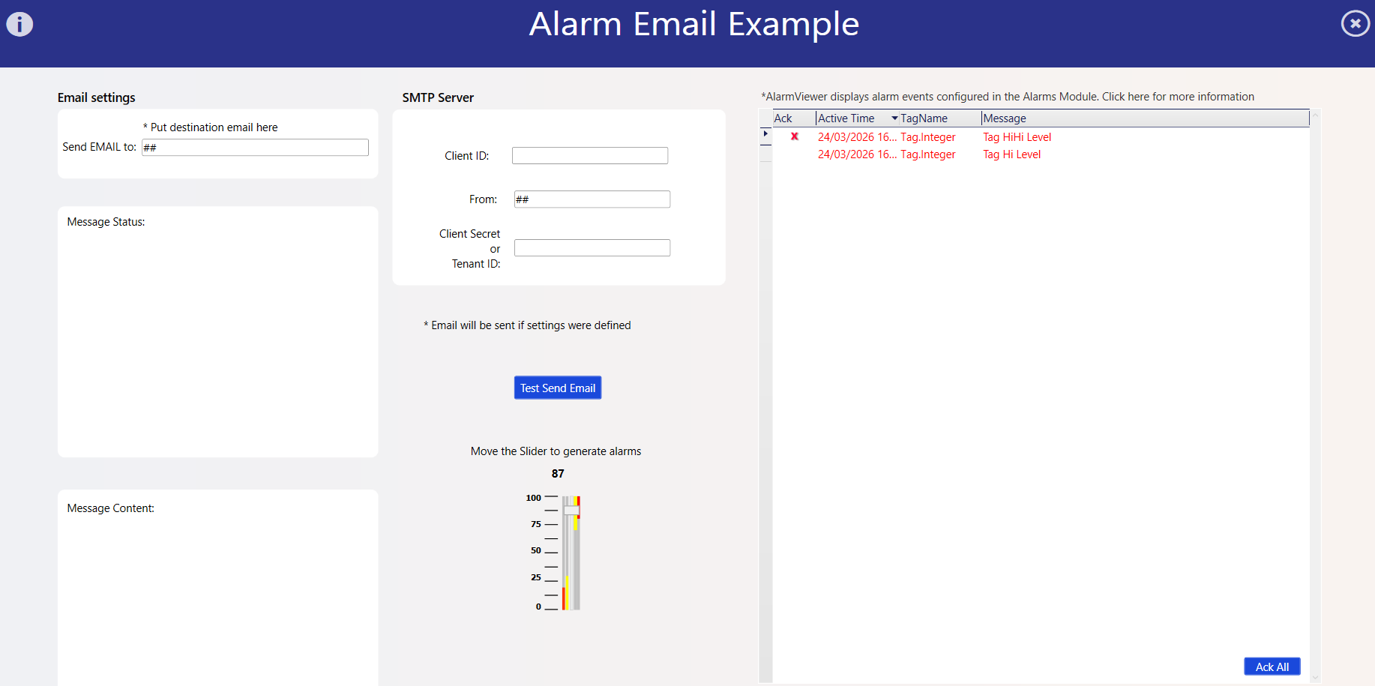Sort alarms by TagName column header
1375x686 pixels.
pos(924,118)
